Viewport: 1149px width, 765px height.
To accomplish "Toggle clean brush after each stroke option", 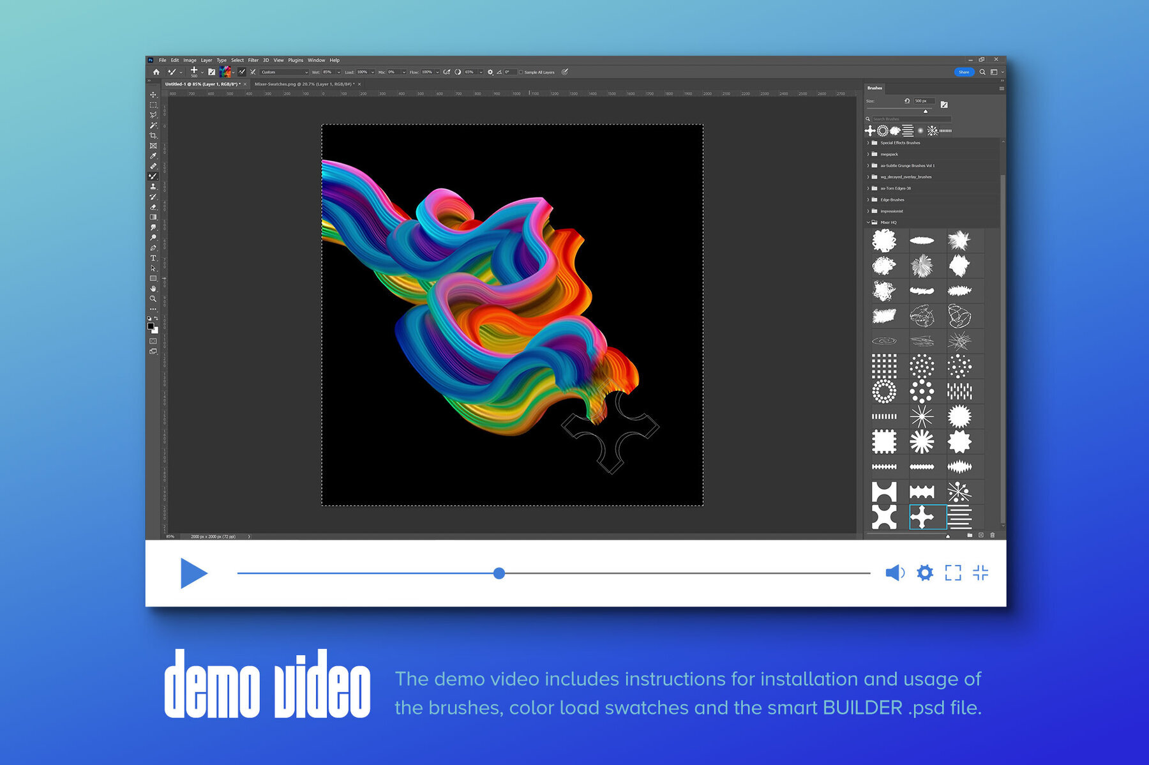I will (x=253, y=72).
